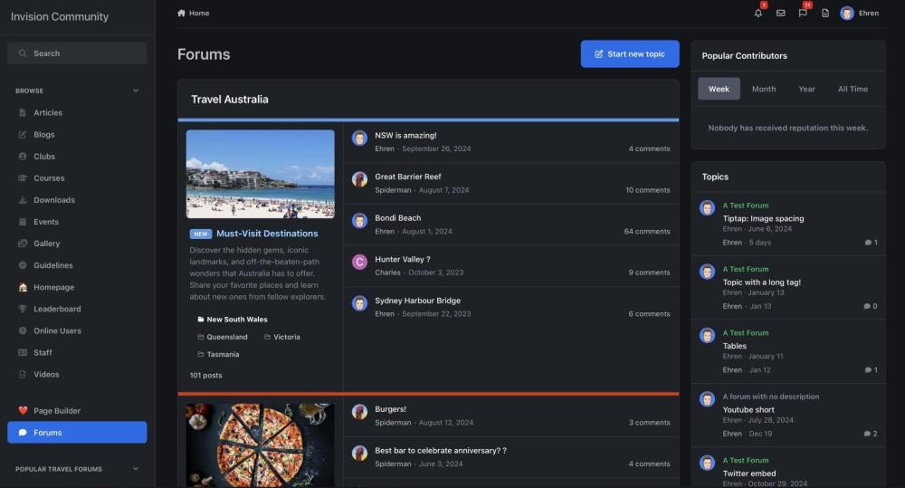Image resolution: width=905 pixels, height=488 pixels.
Task: Open Ehren's user avatar menu
Action: [x=847, y=14]
